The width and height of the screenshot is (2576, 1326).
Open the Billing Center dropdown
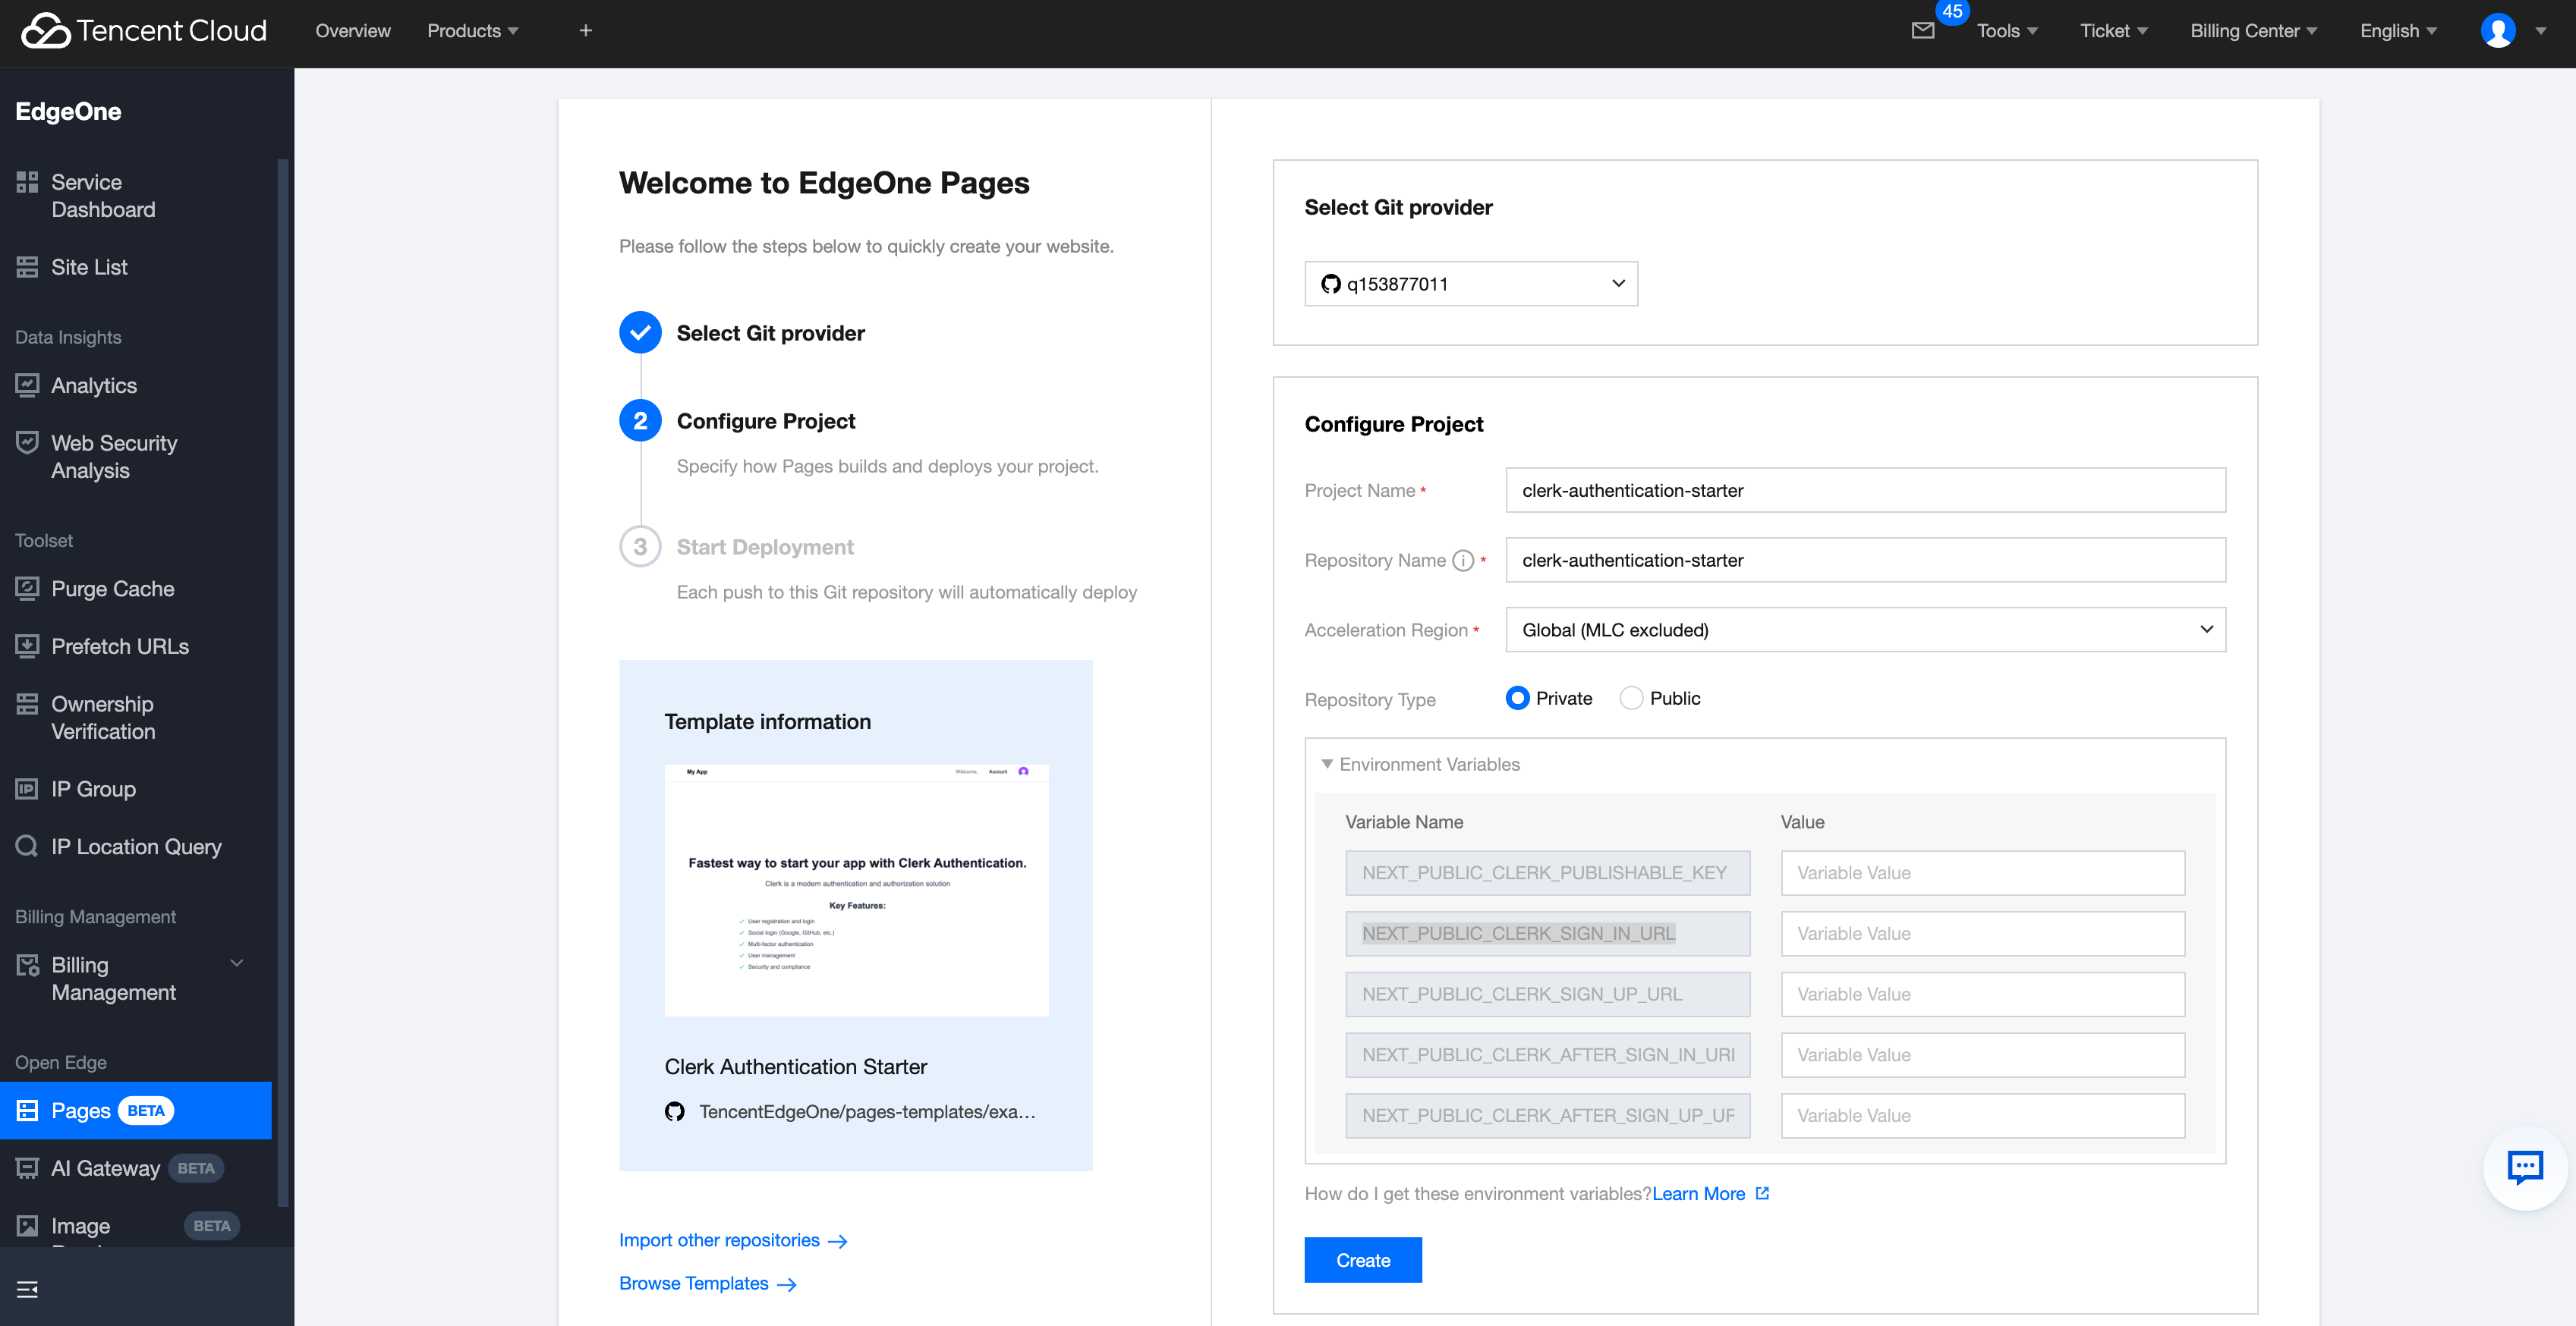[x=2254, y=31]
